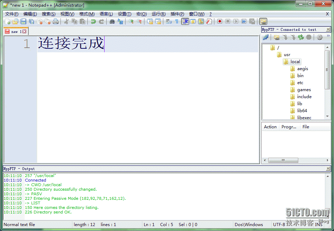Start macro recording with red dot
334x231 pixels.
click(x=220, y=21)
